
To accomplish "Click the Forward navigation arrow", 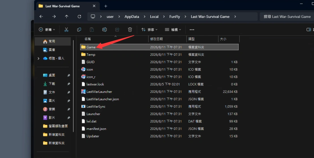I will (54, 17).
